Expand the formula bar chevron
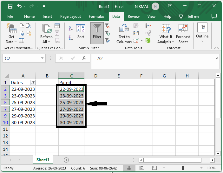The image size is (223, 173). click(217, 58)
